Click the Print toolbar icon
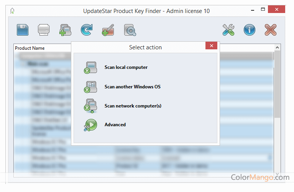The image size is (294, 192). point(44,29)
